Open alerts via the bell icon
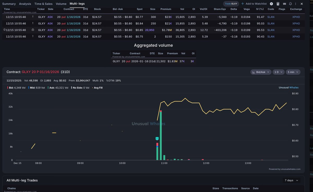Screen dimensions: 313x192 point(290,4)
